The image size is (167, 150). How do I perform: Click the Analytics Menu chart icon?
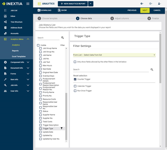click(5, 39)
